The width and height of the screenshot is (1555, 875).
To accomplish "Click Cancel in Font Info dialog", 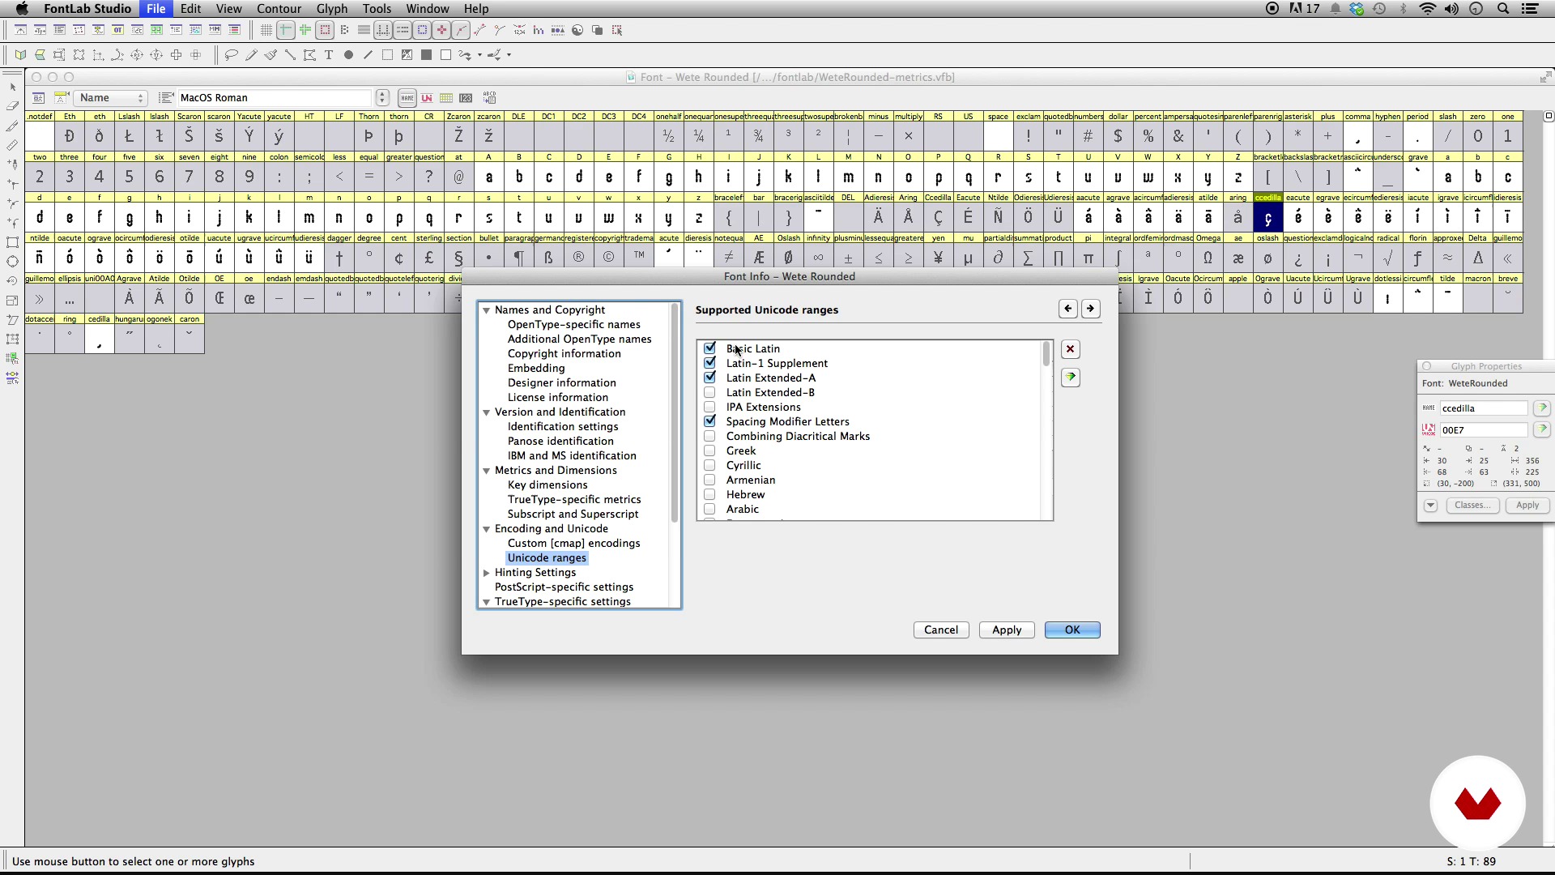I will [941, 630].
